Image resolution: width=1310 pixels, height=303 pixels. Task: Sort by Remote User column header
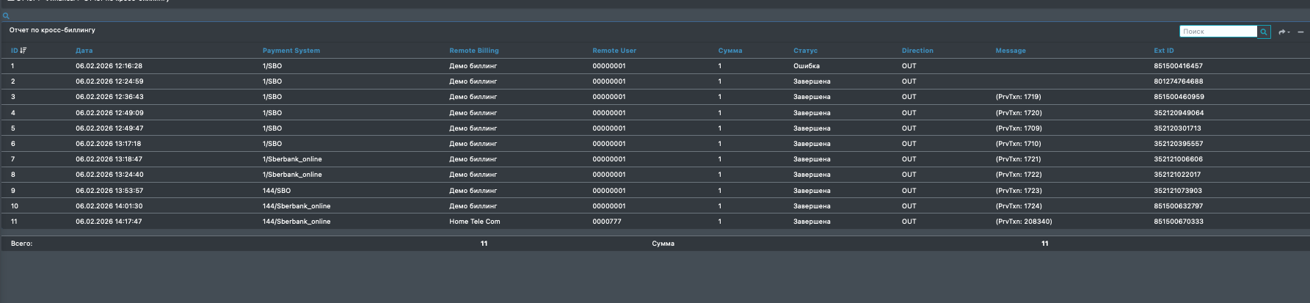[614, 51]
